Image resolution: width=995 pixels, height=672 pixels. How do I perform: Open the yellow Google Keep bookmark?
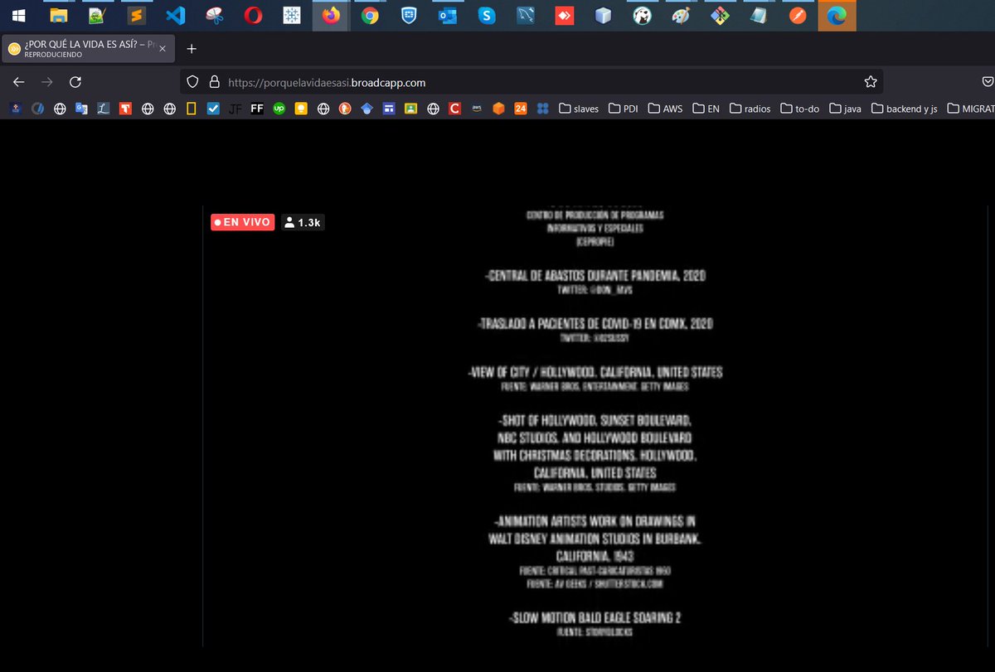click(x=301, y=109)
